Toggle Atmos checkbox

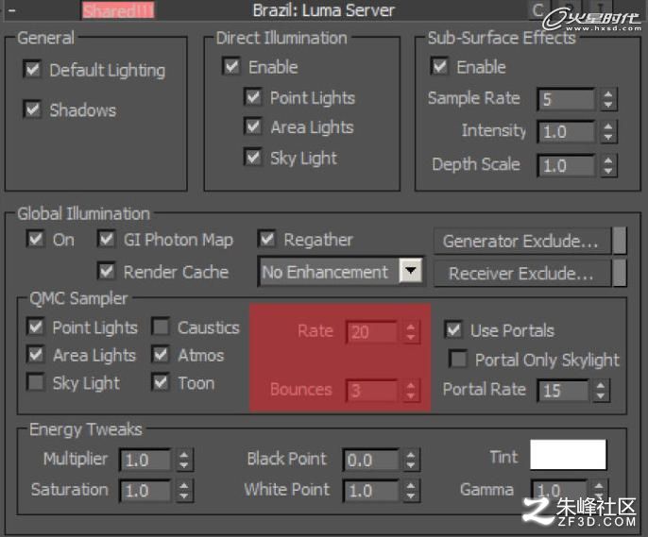pos(161,355)
